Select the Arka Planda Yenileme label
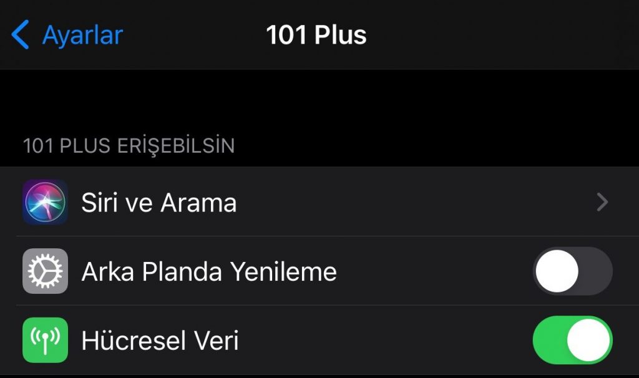639x378 pixels. [209, 272]
